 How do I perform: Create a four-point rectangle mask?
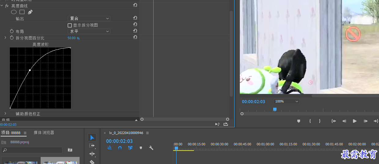coord(22,12)
